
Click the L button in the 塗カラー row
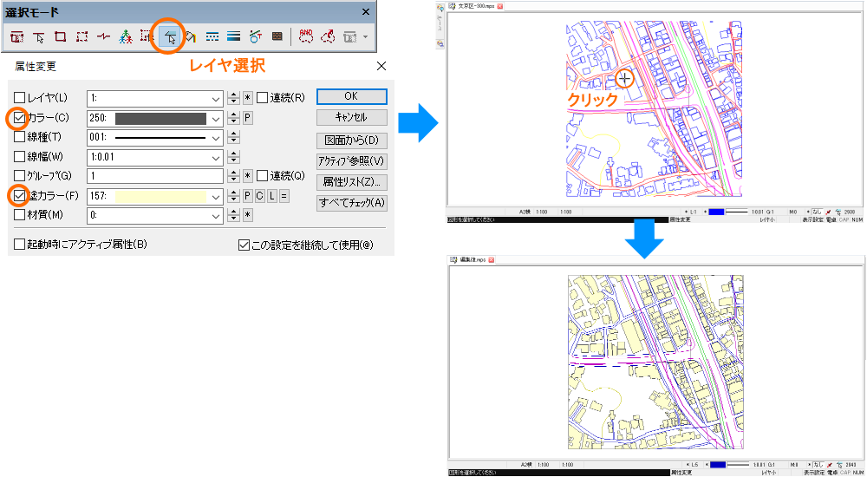coord(272,196)
